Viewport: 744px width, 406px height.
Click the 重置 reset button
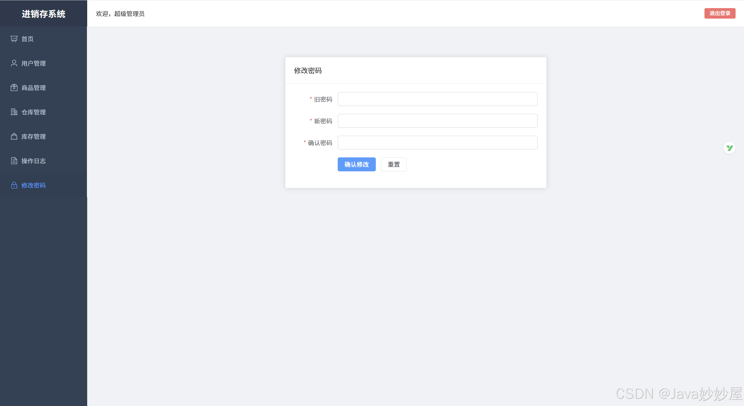pyautogui.click(x=394, y=164)
